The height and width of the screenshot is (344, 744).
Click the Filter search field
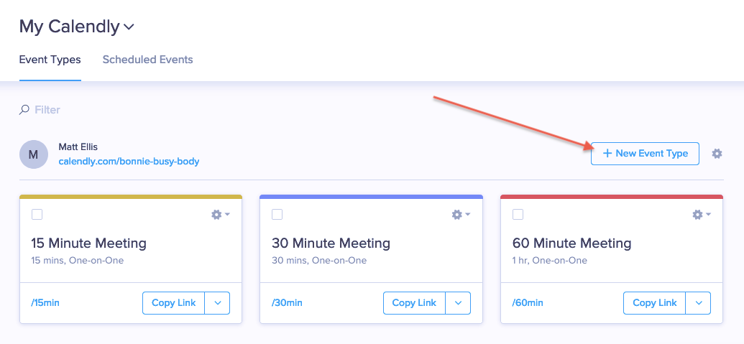[x=47, y=110]
